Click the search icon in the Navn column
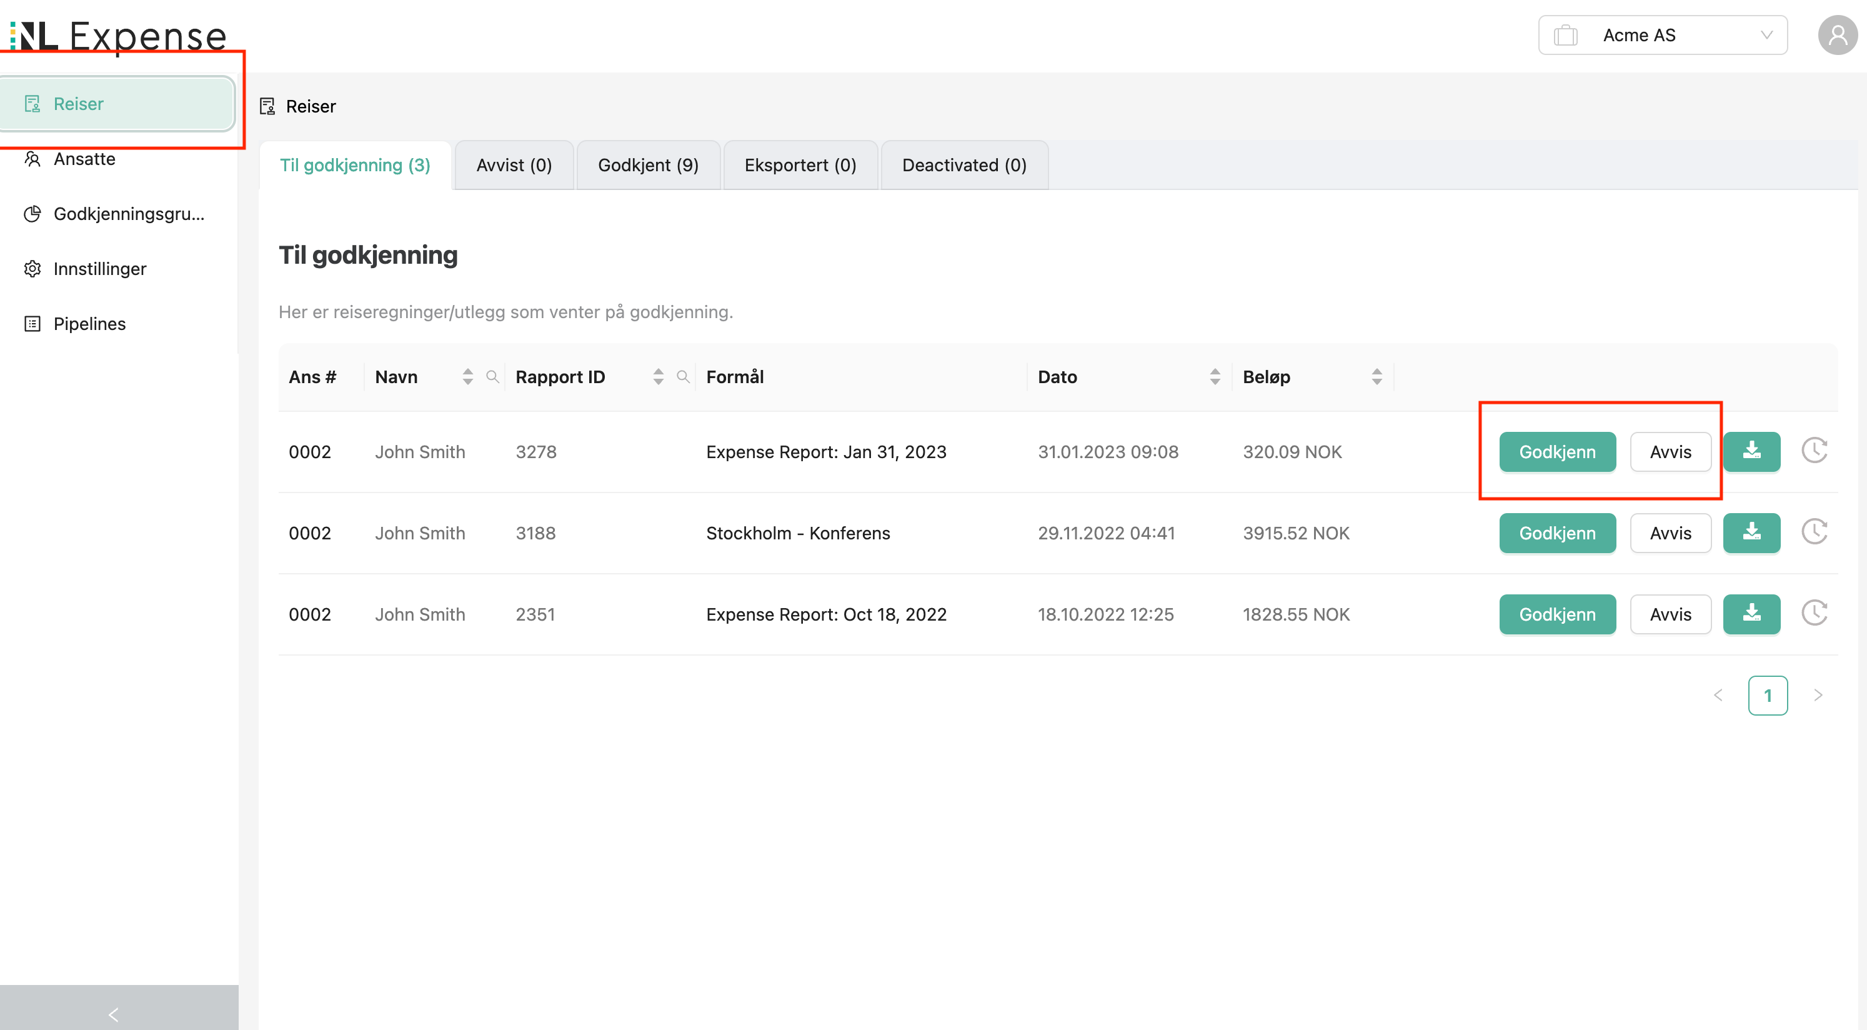This screenshot has width=1867, height=1030. pyautogui.click(x=492, y=376)
